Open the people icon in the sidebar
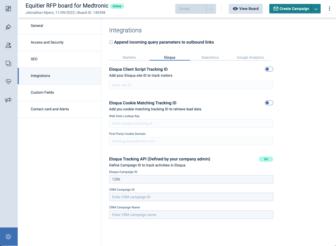The width and height of the screenshot is (336, 246). click(x=8, y=45)
